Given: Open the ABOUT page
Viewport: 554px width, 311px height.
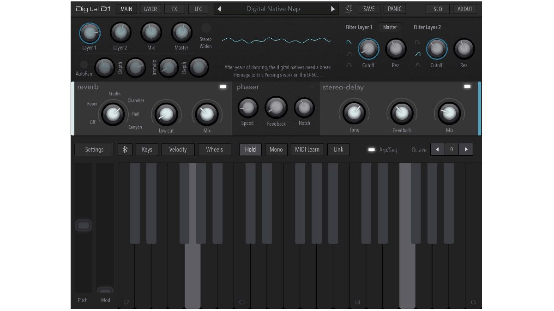Looking at the screenshot, I should (x=465, y=9).
